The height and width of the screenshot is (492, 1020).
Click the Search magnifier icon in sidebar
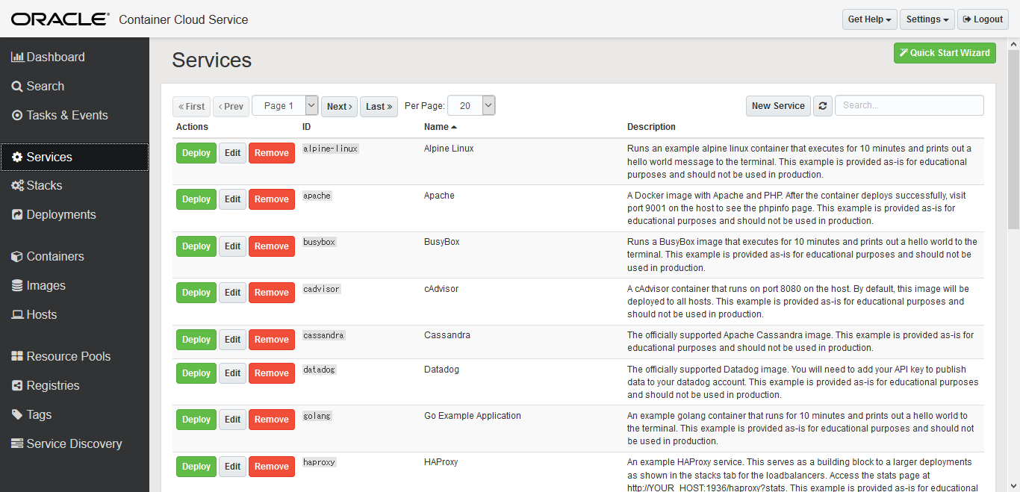coord(17,87)
